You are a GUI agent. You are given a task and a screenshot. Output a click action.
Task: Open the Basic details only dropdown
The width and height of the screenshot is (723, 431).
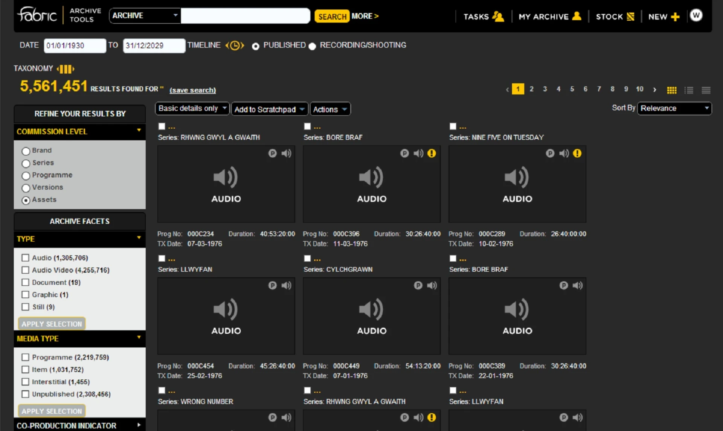[192, 108]
